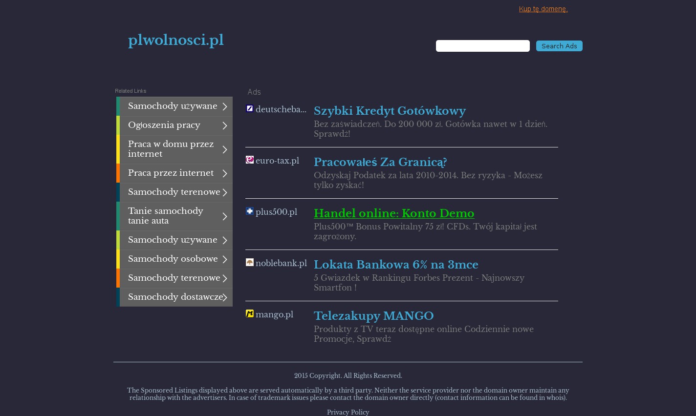Click the deutschebank favicon icon
The height and width of the screenshot is (416, 696).
(x=249, y=108)
